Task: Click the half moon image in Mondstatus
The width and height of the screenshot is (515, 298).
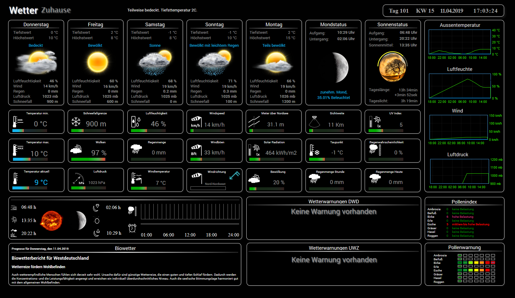Action: [x=341, y=68]
